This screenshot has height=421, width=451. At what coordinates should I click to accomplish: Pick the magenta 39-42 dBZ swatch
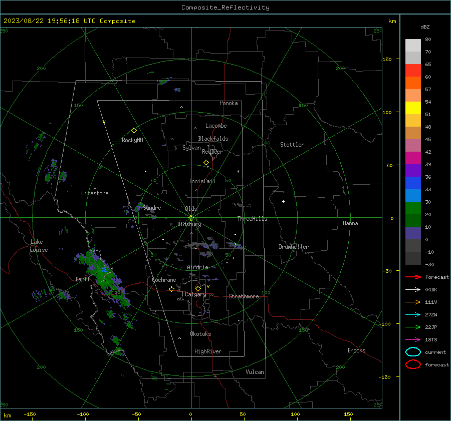tap(413, 158)
